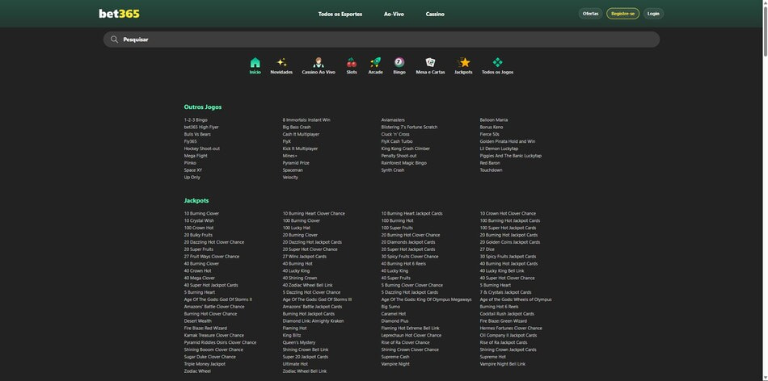Select Caramel Hot game
Viewport: 768px width, 381px height.
[394, 314]
